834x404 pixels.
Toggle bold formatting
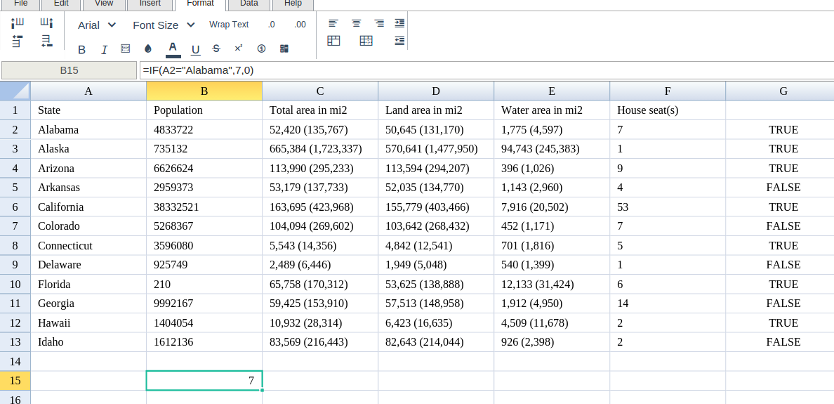point(81,49)
